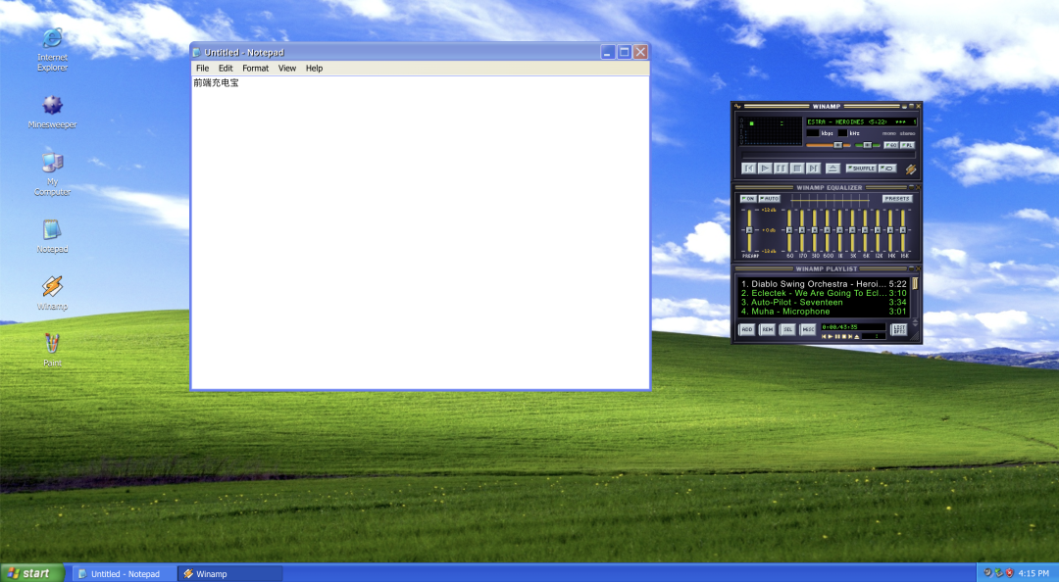Stop playback in Winamp main window
Screen dimensions: 1059x582
click(797, 169)
